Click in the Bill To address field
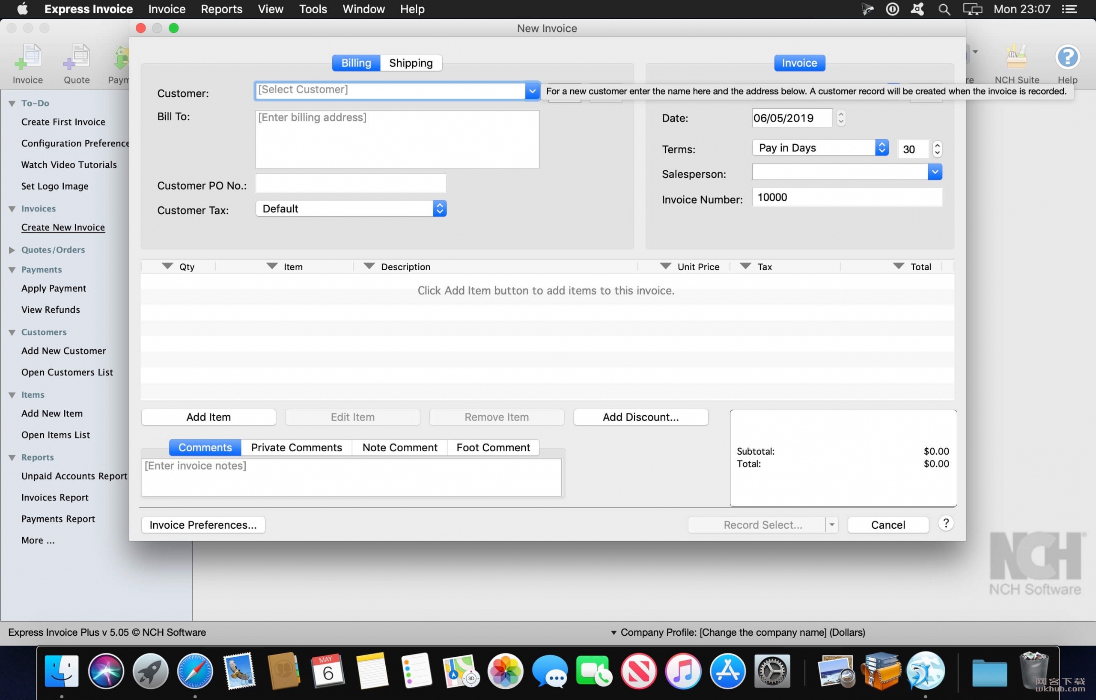 pyautogui.click(x=397, y=139)
